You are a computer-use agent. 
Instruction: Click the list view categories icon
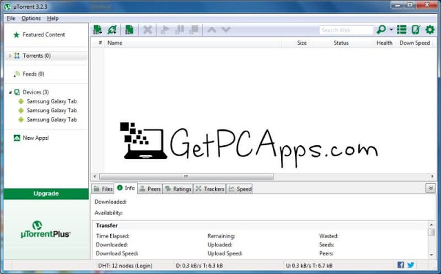click(x=401, y=30)
